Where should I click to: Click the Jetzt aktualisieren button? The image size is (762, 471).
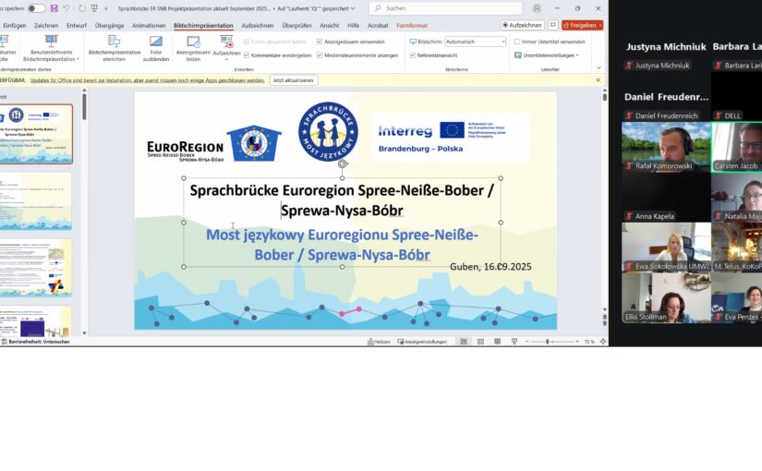pos(293,80)
